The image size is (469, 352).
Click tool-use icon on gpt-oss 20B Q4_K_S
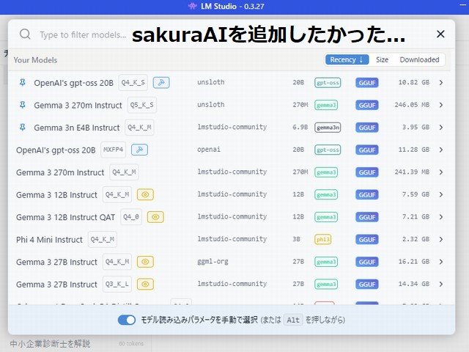[x=161, y=83]
